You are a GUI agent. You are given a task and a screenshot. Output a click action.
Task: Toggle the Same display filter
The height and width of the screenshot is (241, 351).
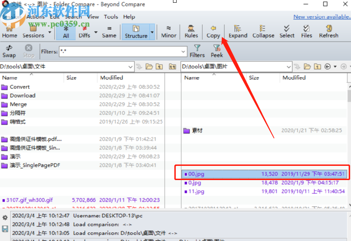click(109, 32)
